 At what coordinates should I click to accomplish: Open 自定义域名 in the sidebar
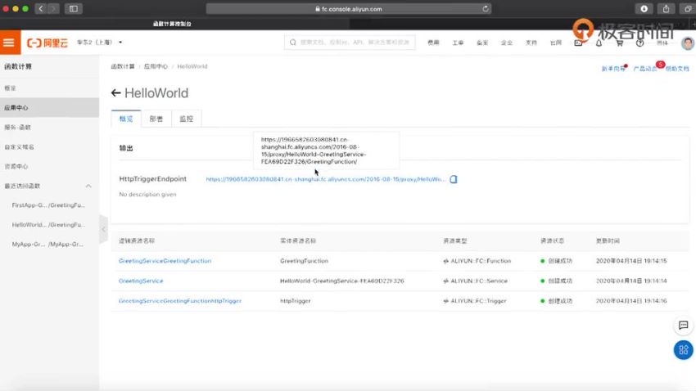49,146
